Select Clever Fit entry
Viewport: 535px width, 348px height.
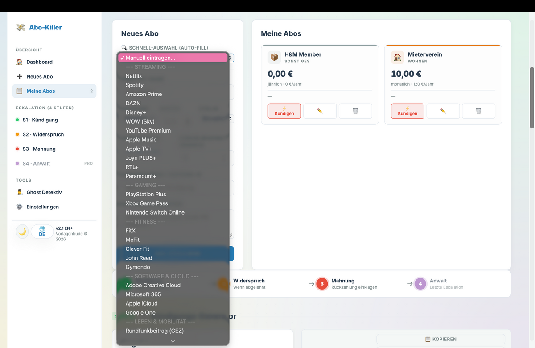click(x=173, y=249)
